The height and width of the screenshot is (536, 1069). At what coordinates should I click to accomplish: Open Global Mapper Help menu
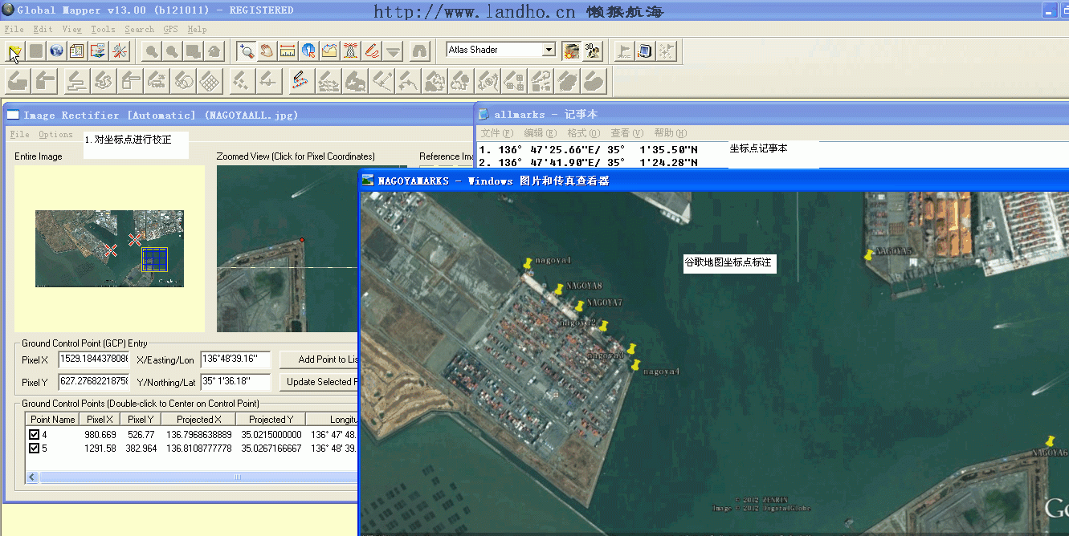coord(197,29)
